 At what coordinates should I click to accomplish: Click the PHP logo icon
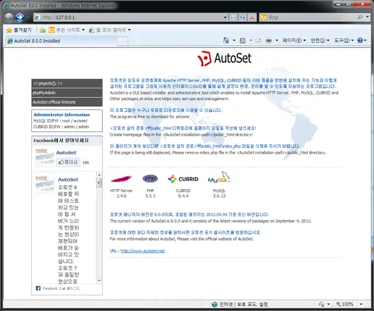[x=150, y=179]
